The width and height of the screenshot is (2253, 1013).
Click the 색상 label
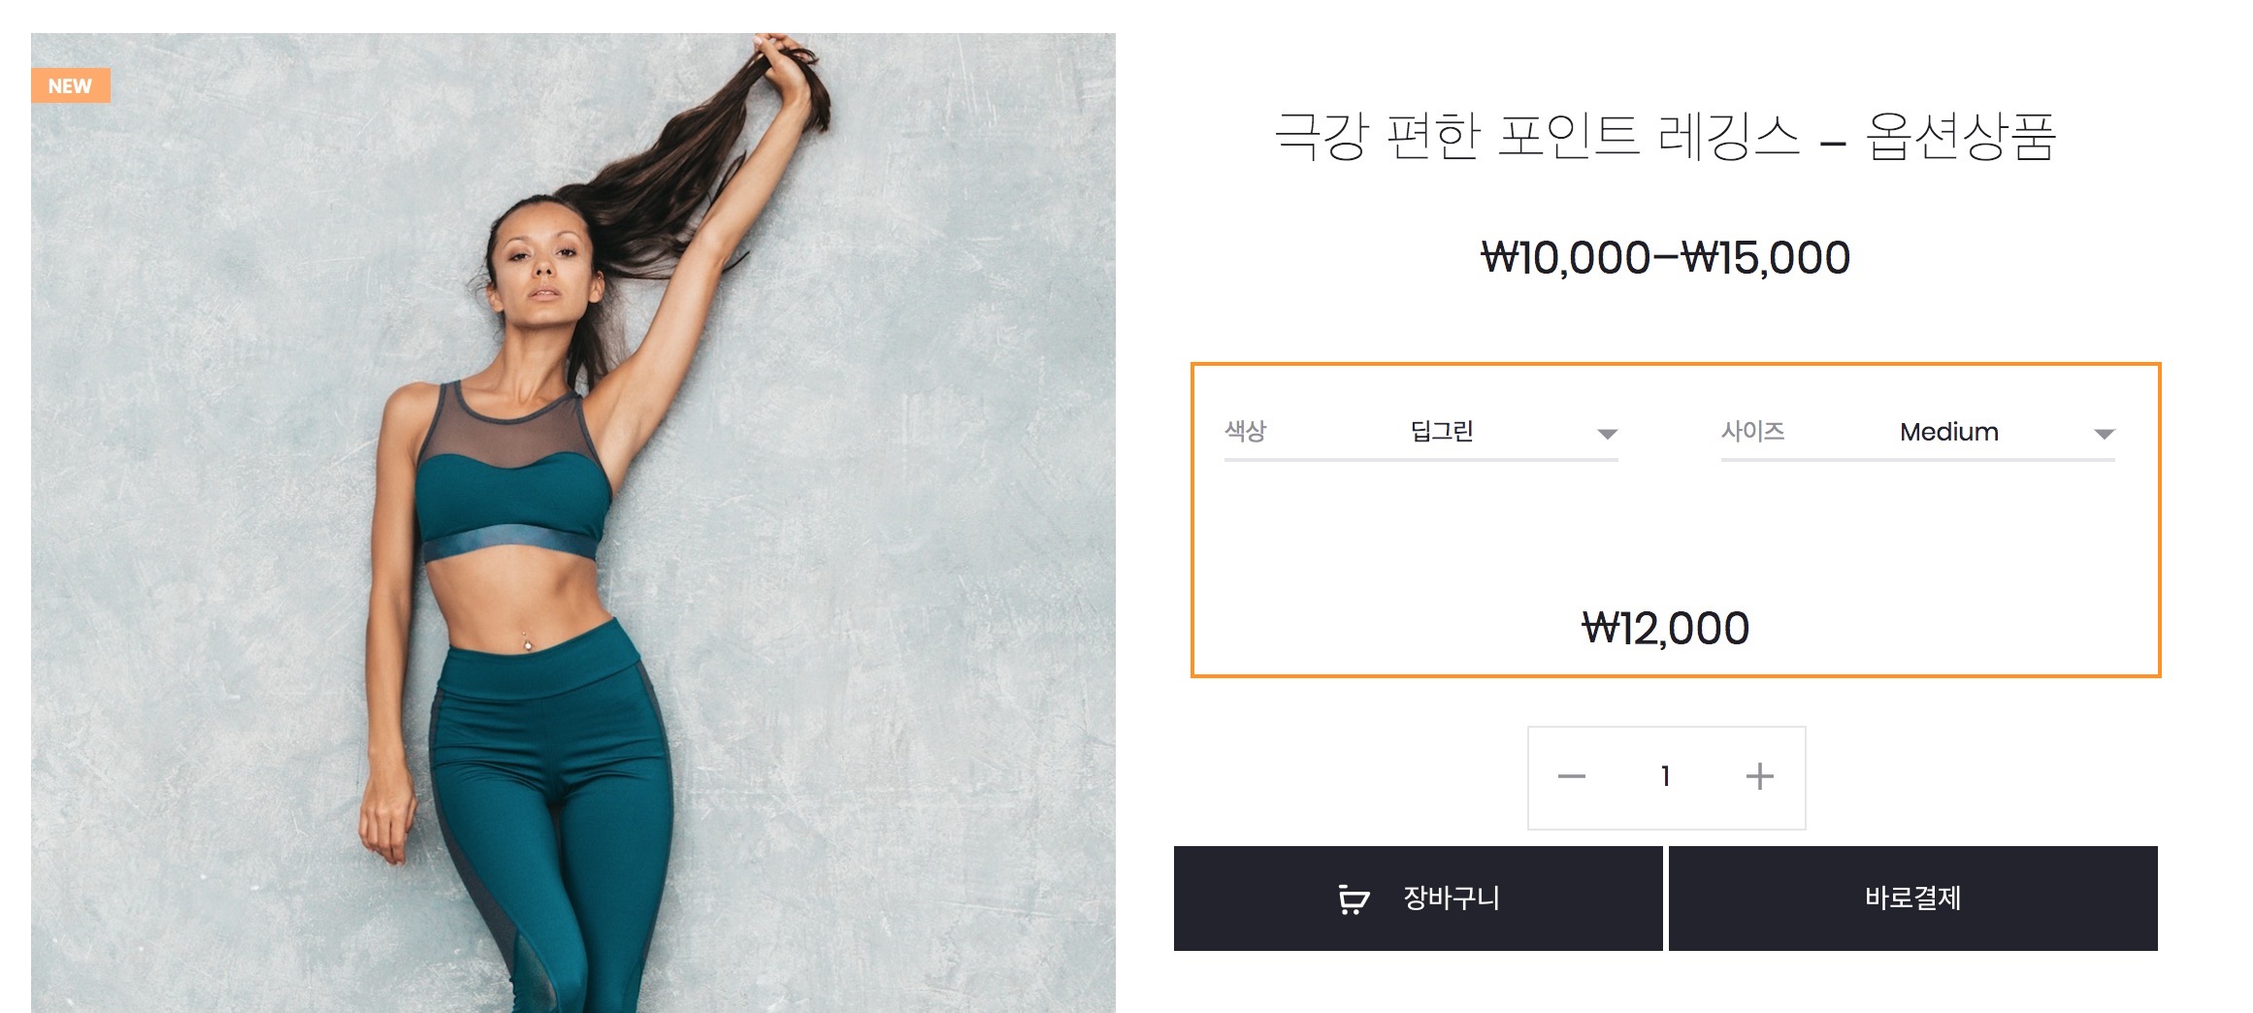point(1245,431)
